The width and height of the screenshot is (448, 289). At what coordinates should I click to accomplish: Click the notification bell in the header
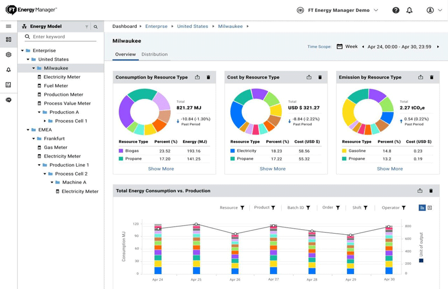coord(409,10)
